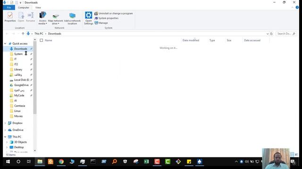Open the green Camtasia recorder taskbar icon
The image size is (302, 169).
click(168, 161)
